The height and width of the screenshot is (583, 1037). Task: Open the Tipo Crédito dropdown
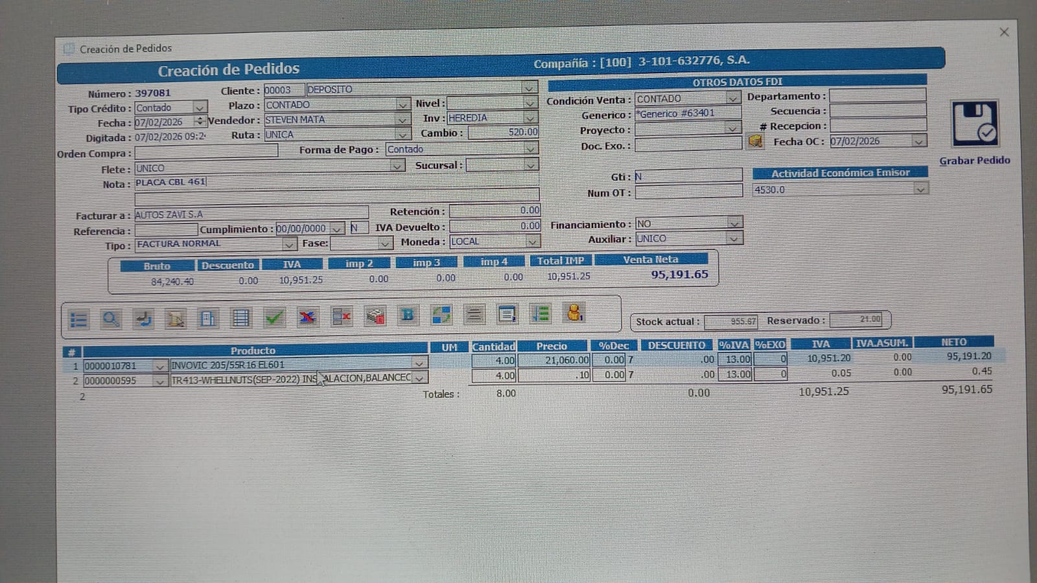pyautogui.click(x=200, y=108)
